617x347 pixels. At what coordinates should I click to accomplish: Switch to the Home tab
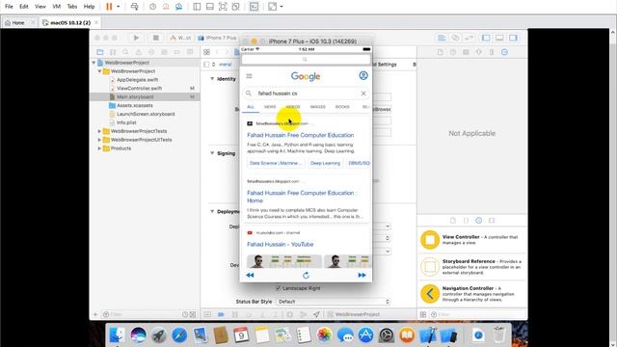click(x=18, y=23)
